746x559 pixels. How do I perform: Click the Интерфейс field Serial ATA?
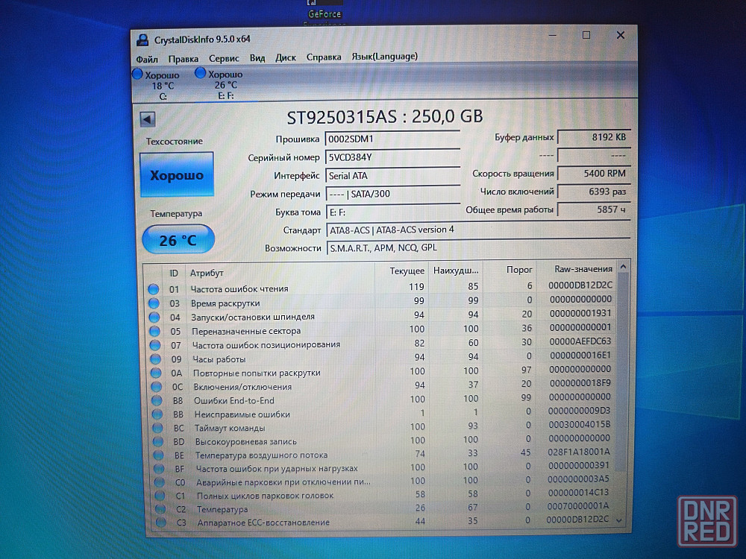393,175
